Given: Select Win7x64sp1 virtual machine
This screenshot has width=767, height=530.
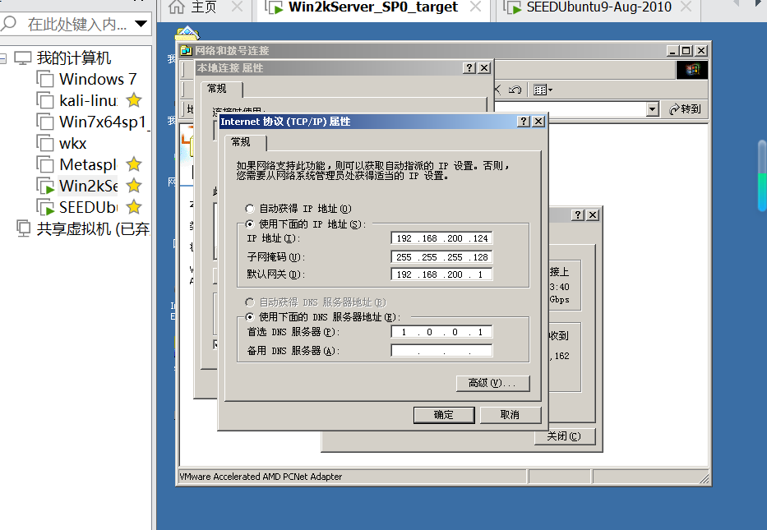Looking at the screenshot, I should pos(103,122).
